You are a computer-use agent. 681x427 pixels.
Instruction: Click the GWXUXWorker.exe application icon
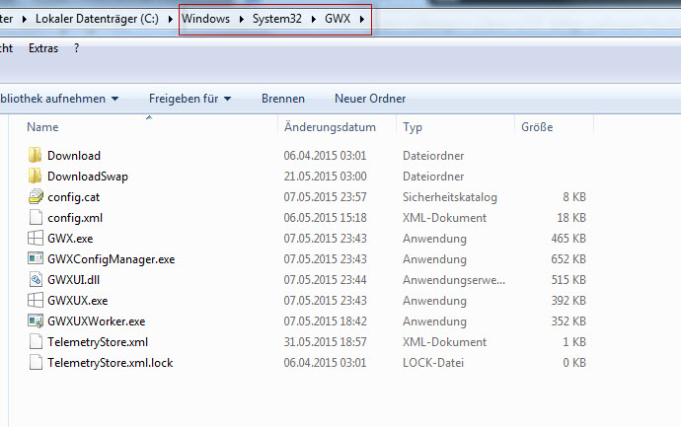click(36, 320)
